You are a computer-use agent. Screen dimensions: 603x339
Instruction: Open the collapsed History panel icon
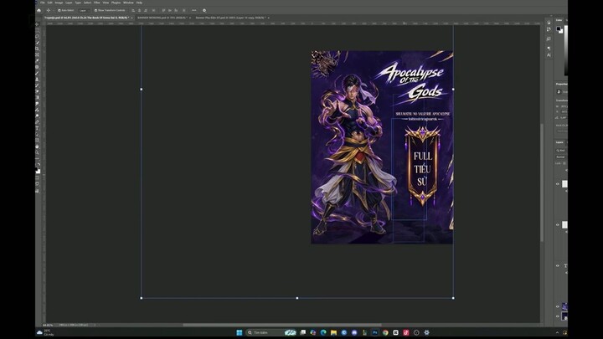[x=549, y=29]
